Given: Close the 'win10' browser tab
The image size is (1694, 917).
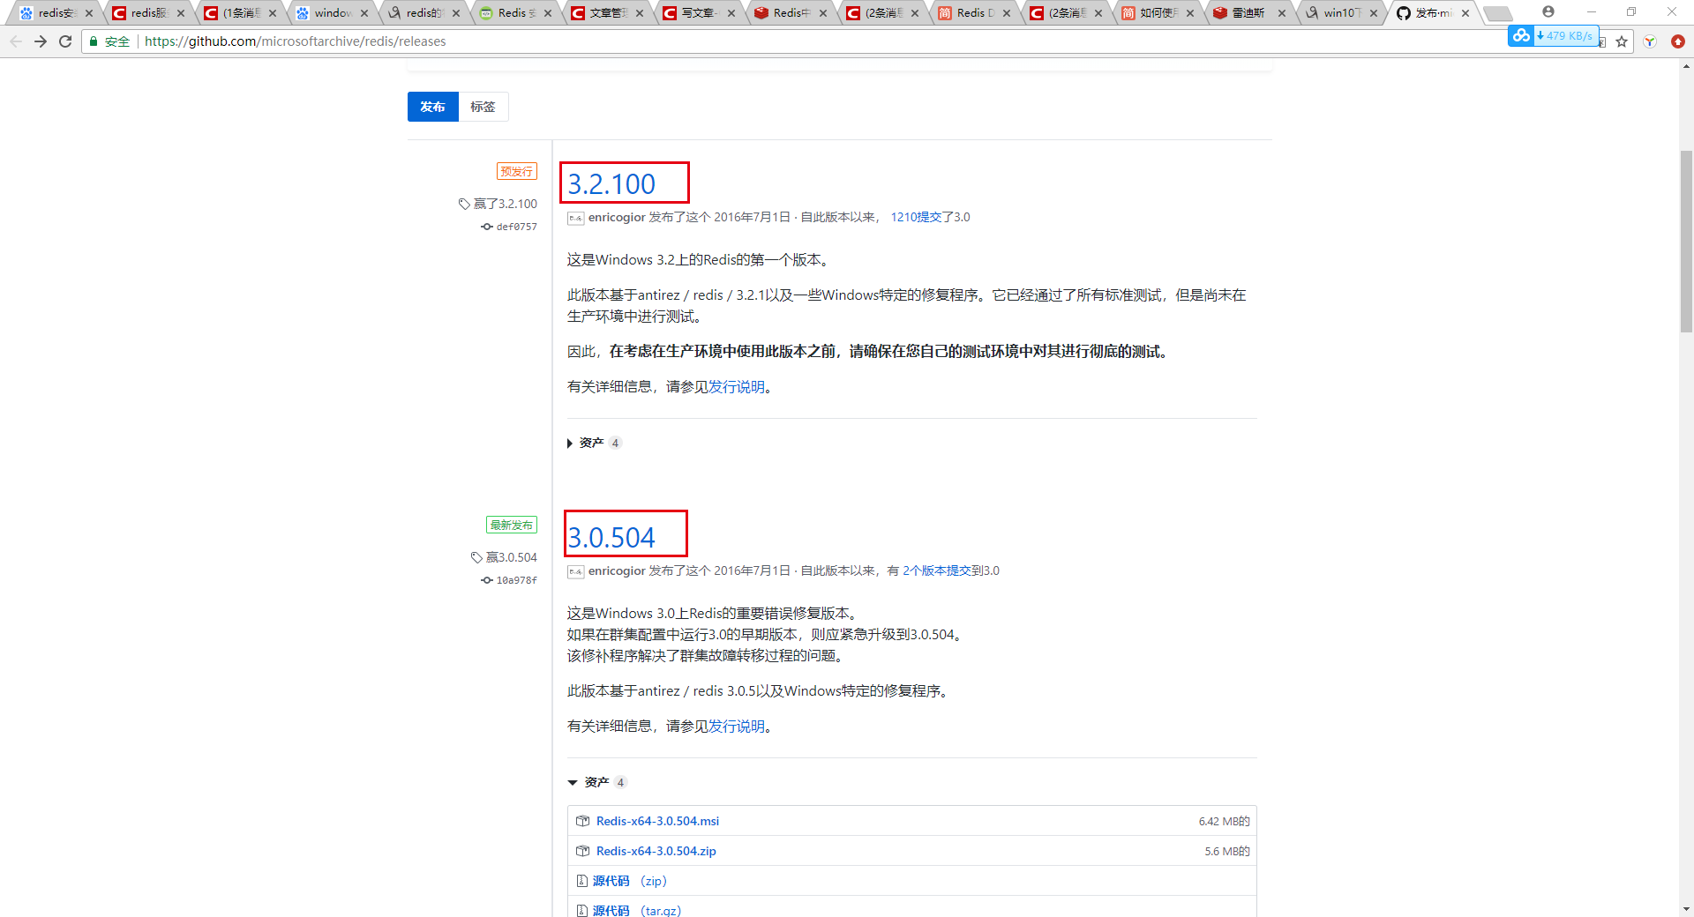Looking at the screenshot, I should point(1374,13).
